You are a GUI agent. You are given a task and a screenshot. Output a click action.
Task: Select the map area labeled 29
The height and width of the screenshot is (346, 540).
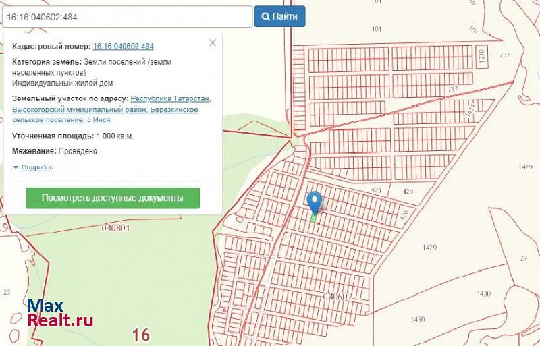[522, 258]
